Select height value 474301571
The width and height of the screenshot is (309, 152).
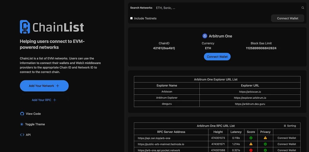tap(218, 144)
